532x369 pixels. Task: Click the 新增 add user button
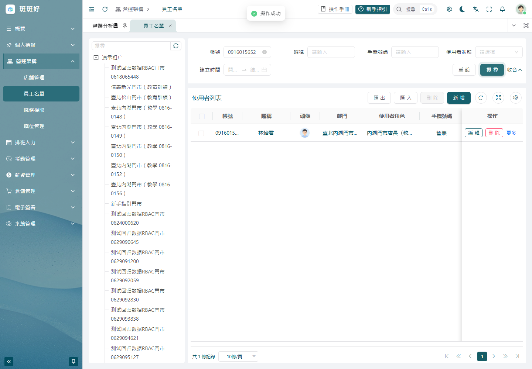point(459,98)
